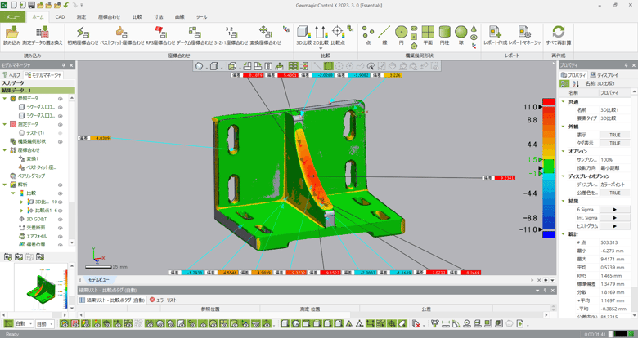Image resolution: width=638 pixels, height=338 pixels.
Task: Click the model tree scroll down arrow
Action: (x=72, y=242)
